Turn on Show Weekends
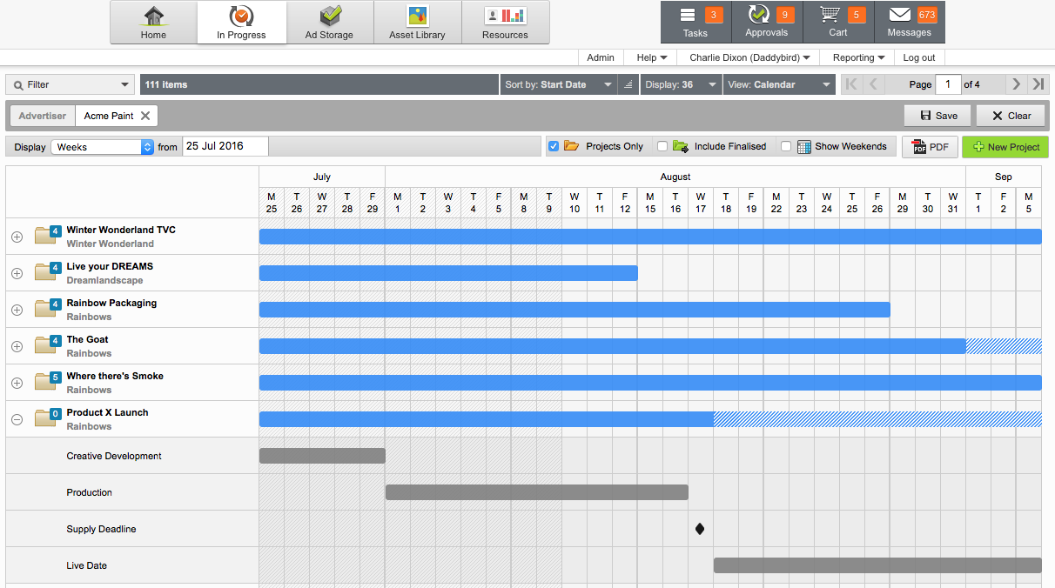The height and width of the screenshot is (588, 1055). pyautogui.click(x=786, y=146)
